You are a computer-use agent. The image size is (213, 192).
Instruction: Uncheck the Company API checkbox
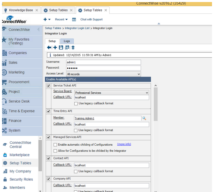pos(48,179)
